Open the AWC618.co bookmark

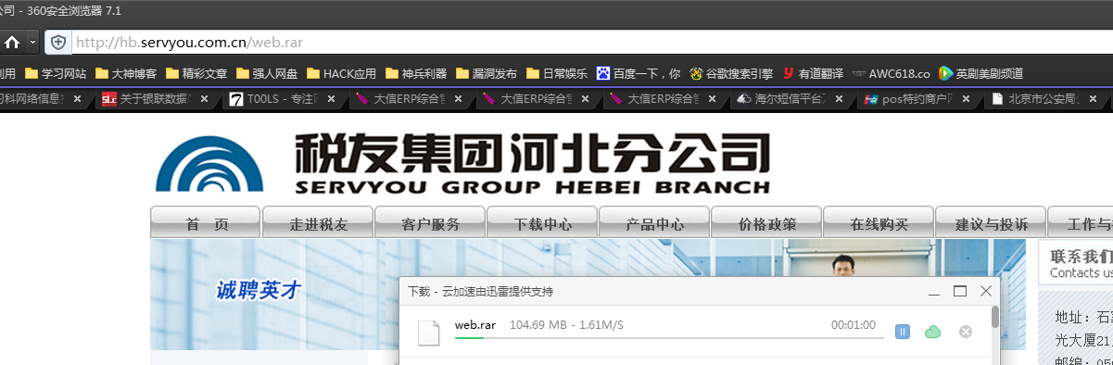(x=891, y=73)
